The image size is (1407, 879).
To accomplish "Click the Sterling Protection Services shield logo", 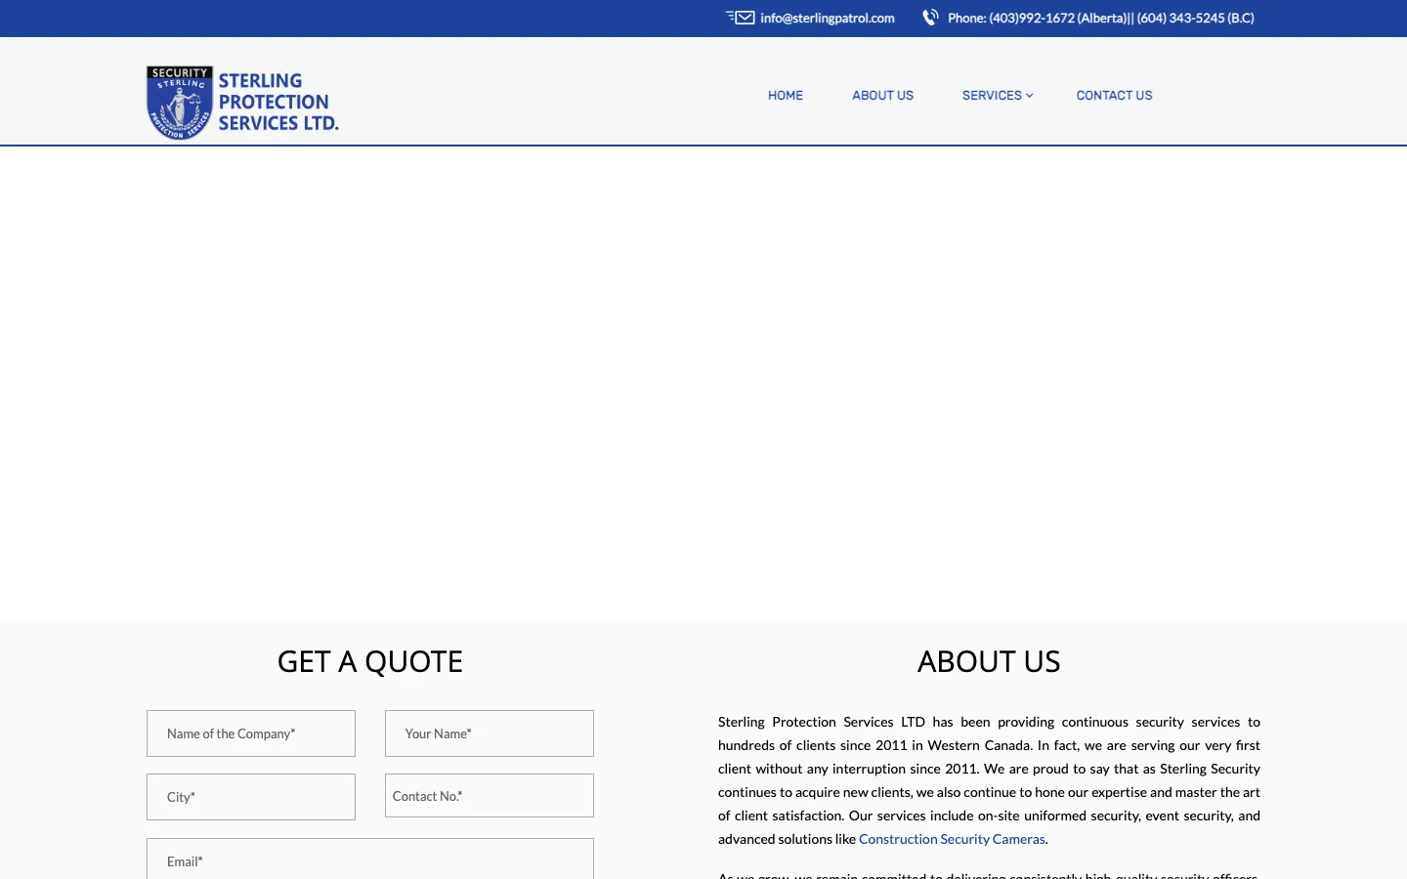I will click(180, 103).
